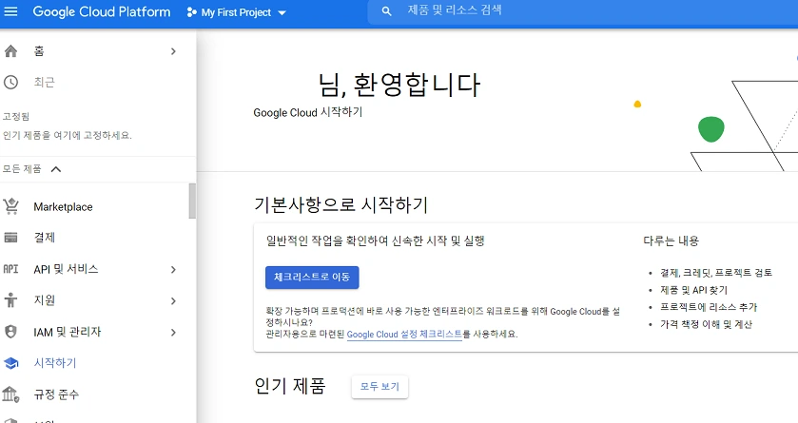Click the 규정 준수 building icon
Image resolution: width=798 pixels, height=423 pixels.
click(x=10, y=394)
